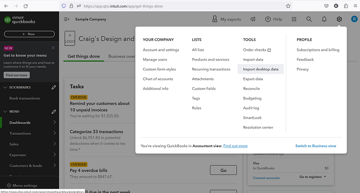Click the QuickBooks logo
This screenshot has width=360, height=193.
pos(20,20)
